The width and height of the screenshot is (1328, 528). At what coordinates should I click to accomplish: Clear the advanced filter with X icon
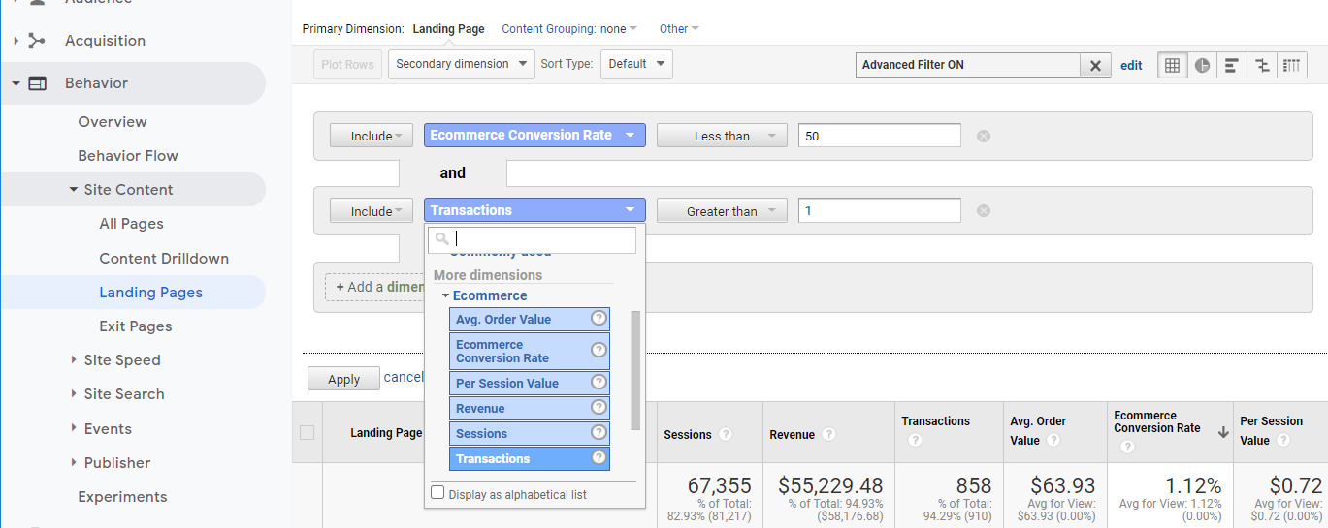click(x=1095, y=65)
